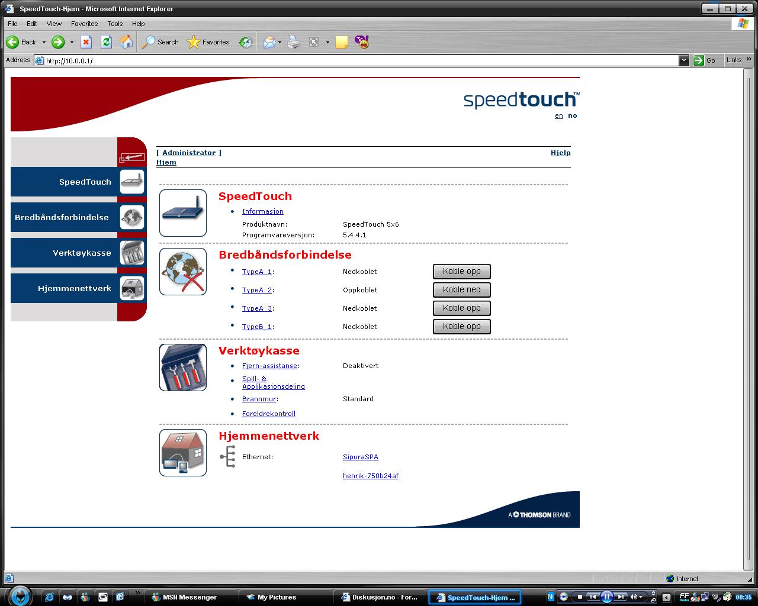Click the toolbox icon beside Verktøykasse sidebar

pyautogui.click(x=132, y=253)
